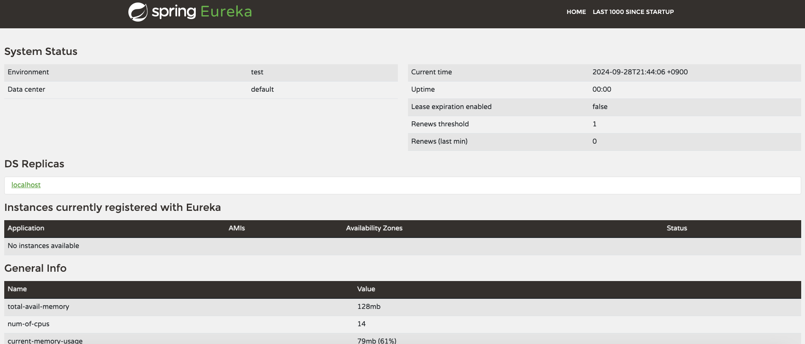
Task: Select the 79mb (61%) usage value
Action: tap(377, 341)
